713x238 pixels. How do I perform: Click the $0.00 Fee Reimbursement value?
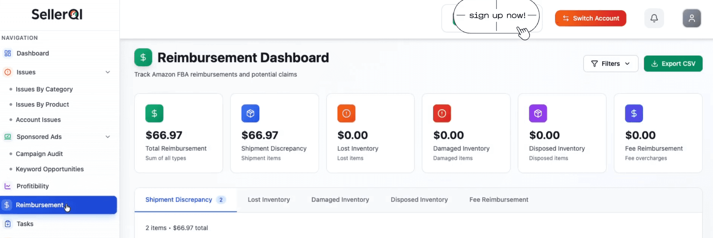point(640,135)
